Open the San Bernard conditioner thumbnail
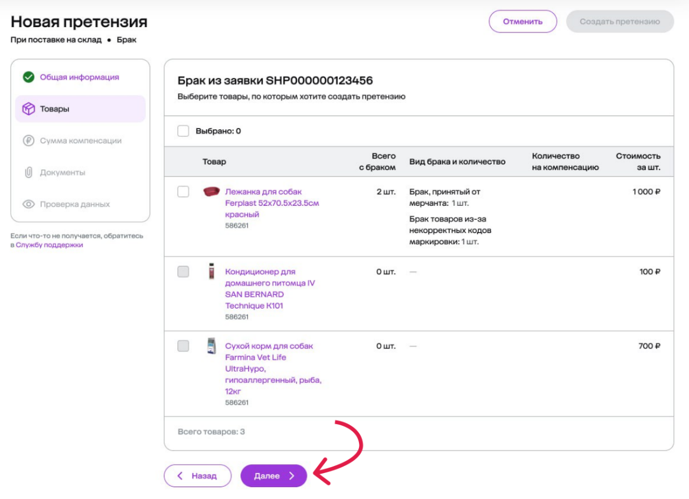The image size is (689, 499). point(211,271)
